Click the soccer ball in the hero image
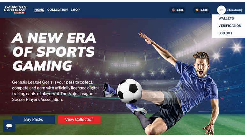 pos(130,91)
